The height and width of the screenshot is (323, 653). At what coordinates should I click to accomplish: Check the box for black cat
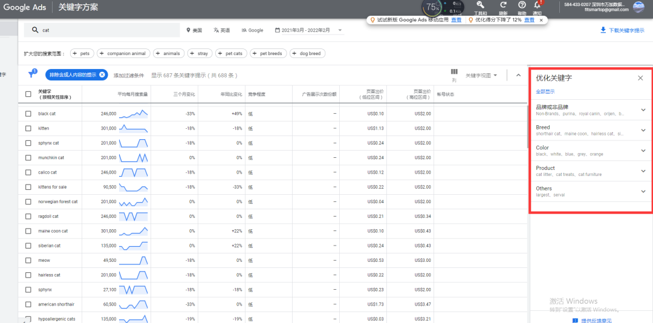click(x=28, y=114)
